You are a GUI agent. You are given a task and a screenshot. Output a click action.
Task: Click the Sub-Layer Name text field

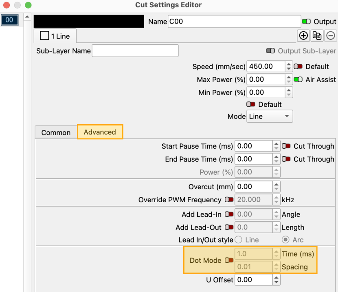tap(135, 51)
